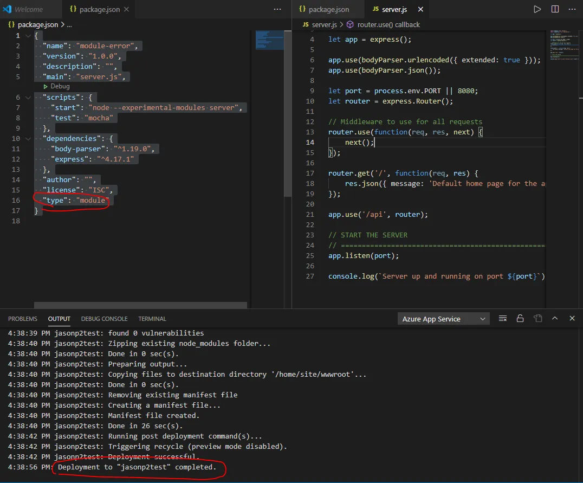Viewport: 583px width, 483px height.
Task: Close the left package.json tab
Action: (x=127, y=9)
